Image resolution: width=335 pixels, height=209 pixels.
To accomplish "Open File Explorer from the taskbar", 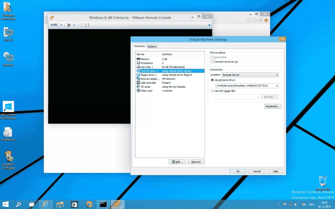I will pos(60,204).
